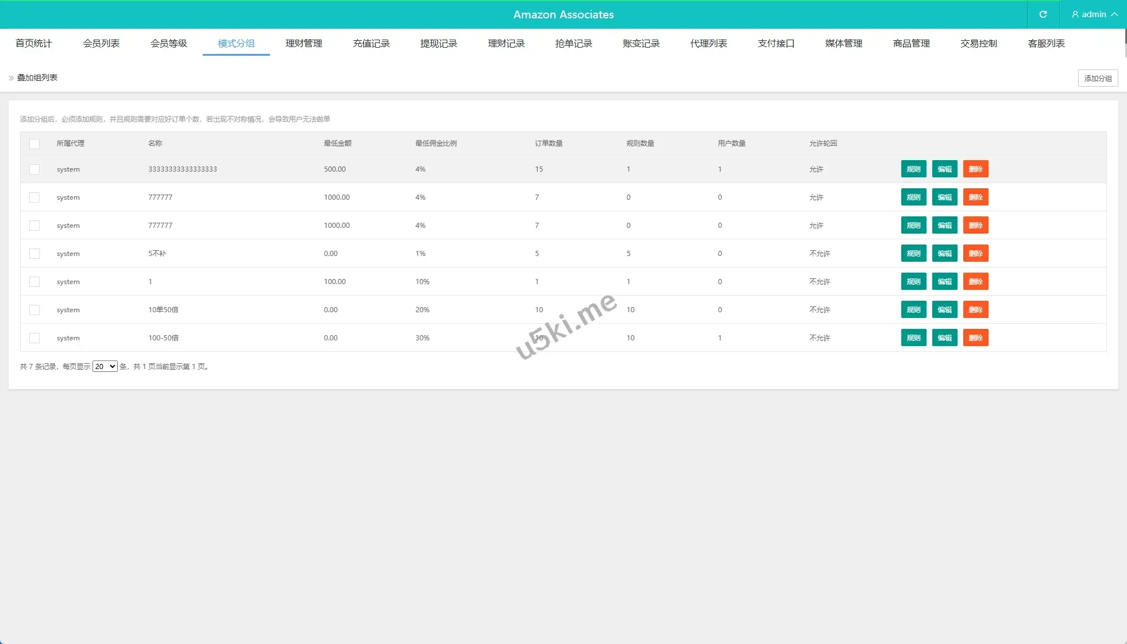Open the per-page count dropdown
The height and width of the screenshot is (644, 1127).
(x=105, y=366)
